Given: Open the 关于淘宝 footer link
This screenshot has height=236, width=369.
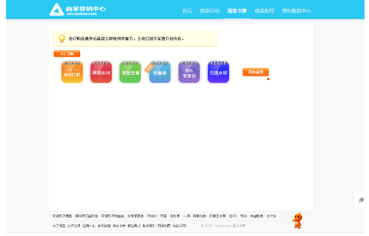Looking at the screenshot, I should click(x=59, y=226).
